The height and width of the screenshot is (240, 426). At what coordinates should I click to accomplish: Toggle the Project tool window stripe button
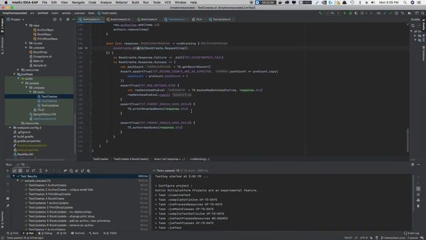(2, 25)
